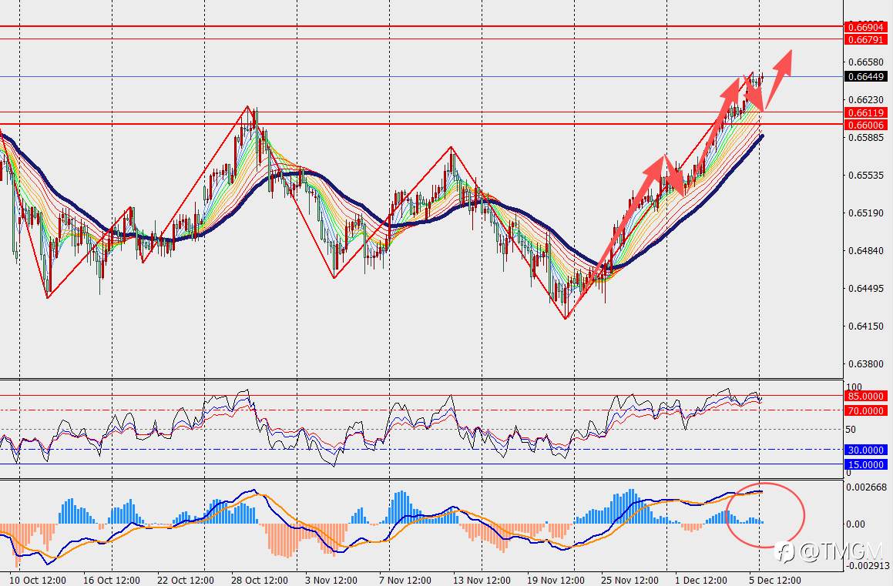This screenshot has height=586, width=893.
Task: Select the 30.0000 blue level label
Action: pos(866,450)
